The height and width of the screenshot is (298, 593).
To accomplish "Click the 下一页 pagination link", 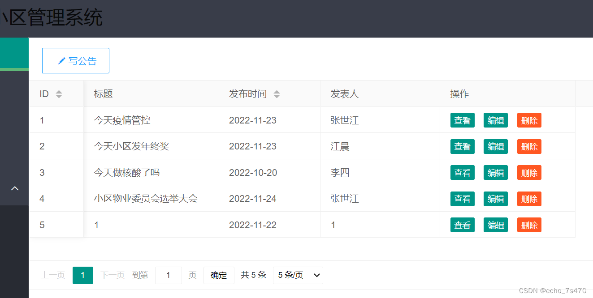I will coord(112,275).
